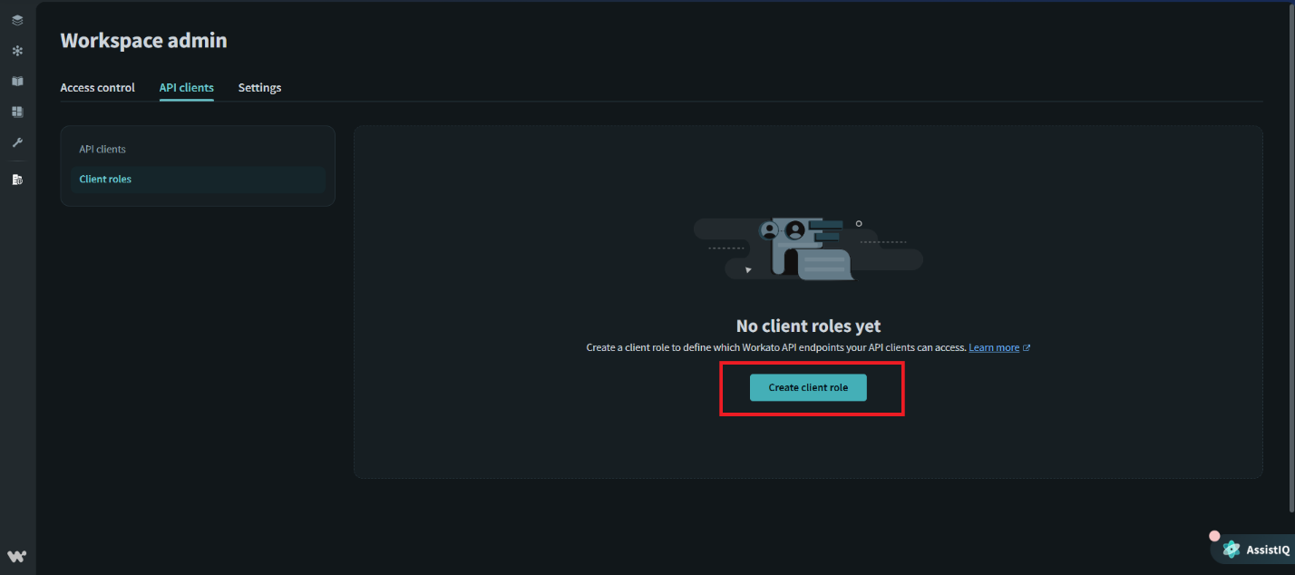Select Client roles in the left panel
Image resolution: width=1295 pixels, height=575 pixels.
[105, 179]
